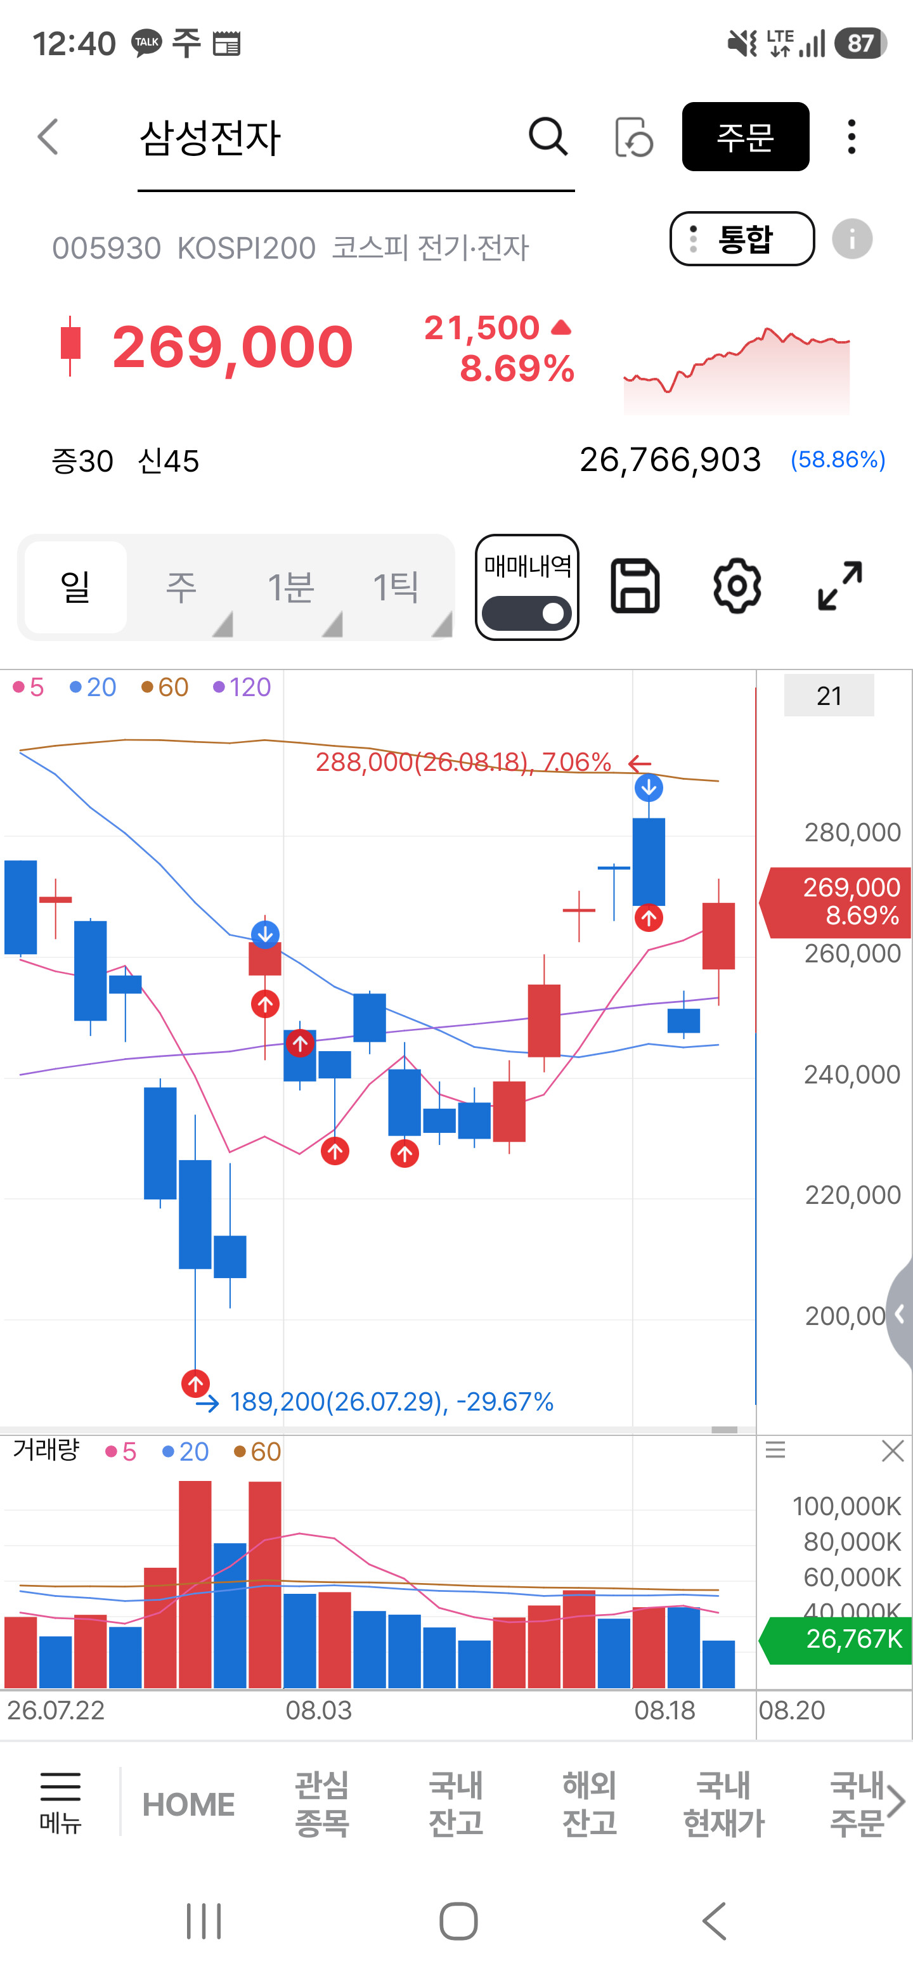
Task: Tap the 08.20 date axis label
Action: 792,1710
